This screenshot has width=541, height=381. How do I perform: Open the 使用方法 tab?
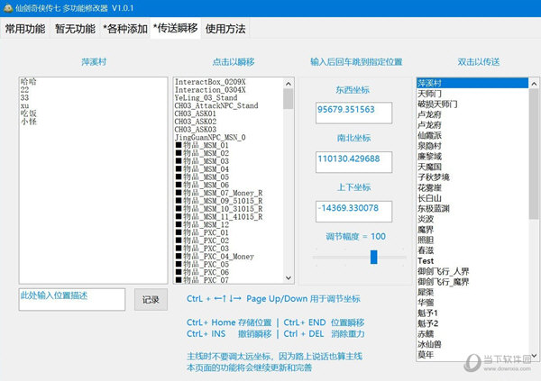click(225, 28)
